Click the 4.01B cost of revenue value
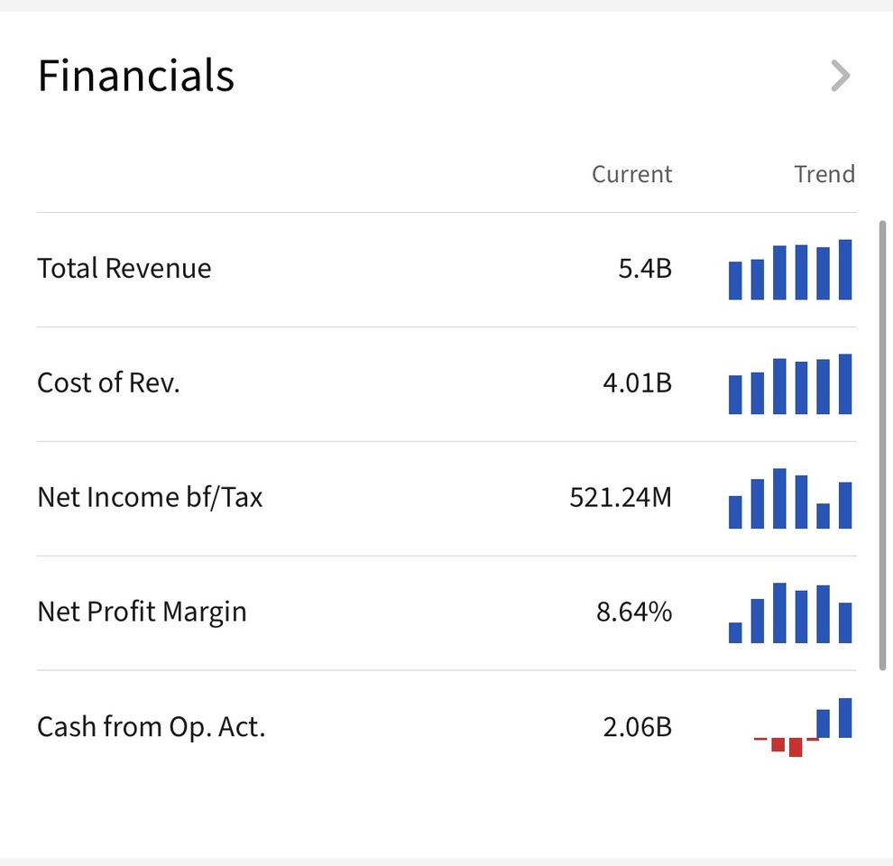 pos(637,383)
